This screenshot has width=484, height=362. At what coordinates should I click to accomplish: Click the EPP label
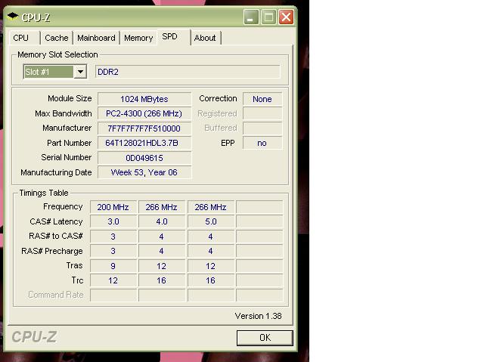(x=228, y=143)
